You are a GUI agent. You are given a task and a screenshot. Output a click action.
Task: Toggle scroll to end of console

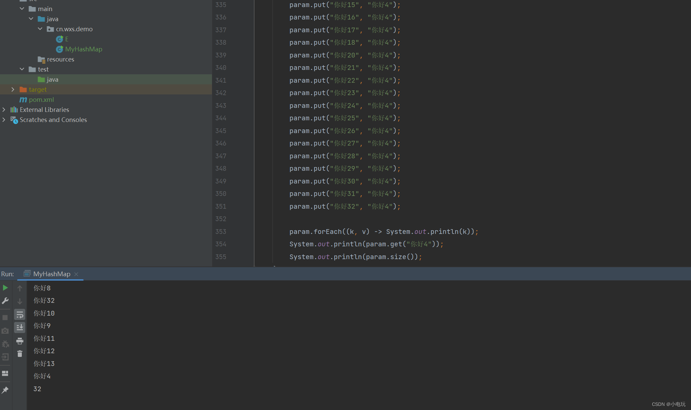(20, 327)
